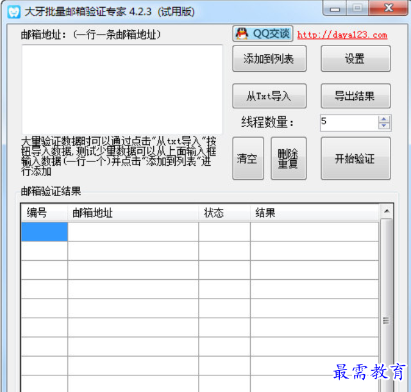
Task: Click the 添加到列表 button
Action: (x=269, y=59)
